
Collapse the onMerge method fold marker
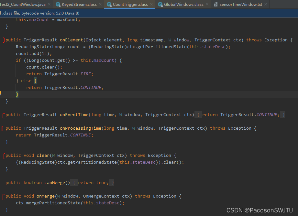(4, 197)
